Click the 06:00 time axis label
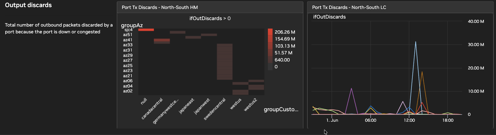Viewport: 496px width, 135px height. click(x=370, y=120)
